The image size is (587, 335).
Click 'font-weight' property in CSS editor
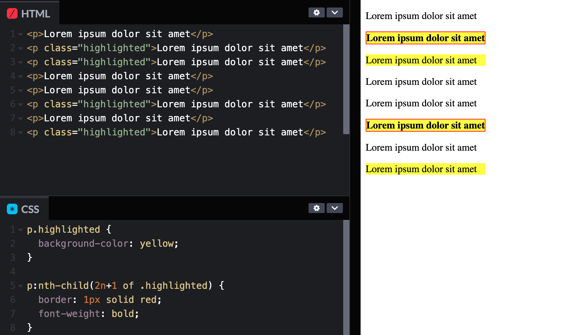(x=69, y=313)
